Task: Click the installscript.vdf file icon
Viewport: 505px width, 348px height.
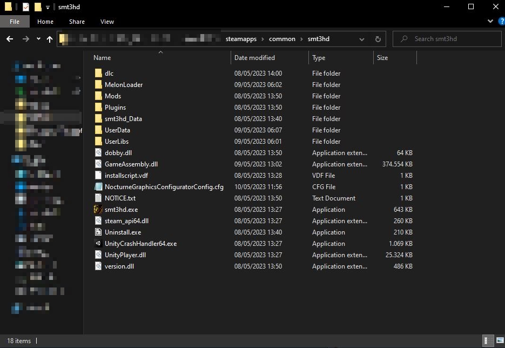Action: (98, 175)
